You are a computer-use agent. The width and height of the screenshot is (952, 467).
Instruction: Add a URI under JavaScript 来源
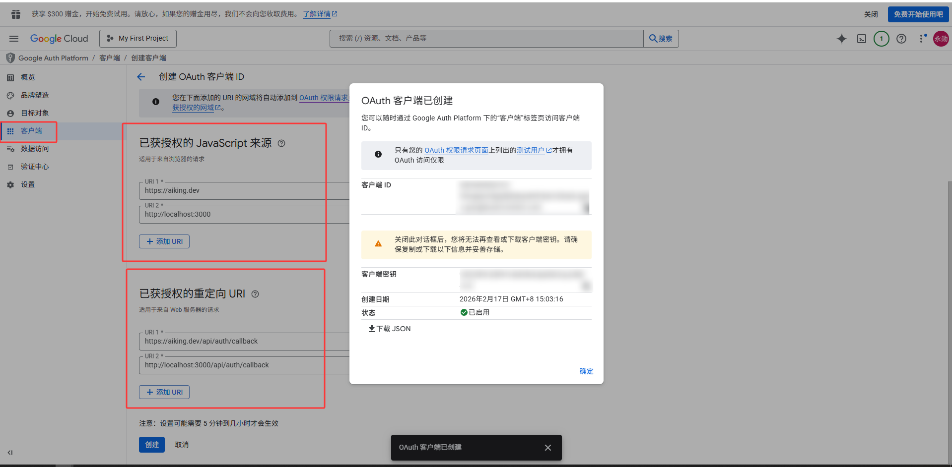coord(164,241)
